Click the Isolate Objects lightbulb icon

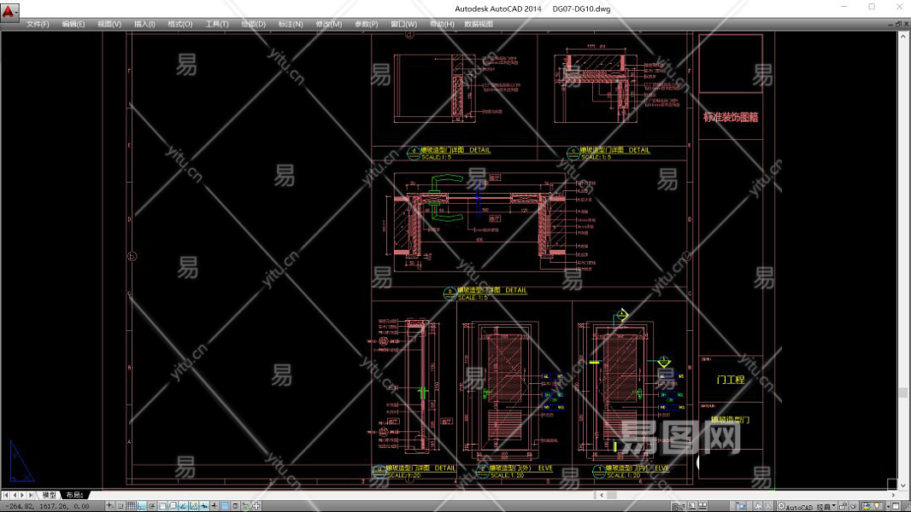click(x=878, y=506)
